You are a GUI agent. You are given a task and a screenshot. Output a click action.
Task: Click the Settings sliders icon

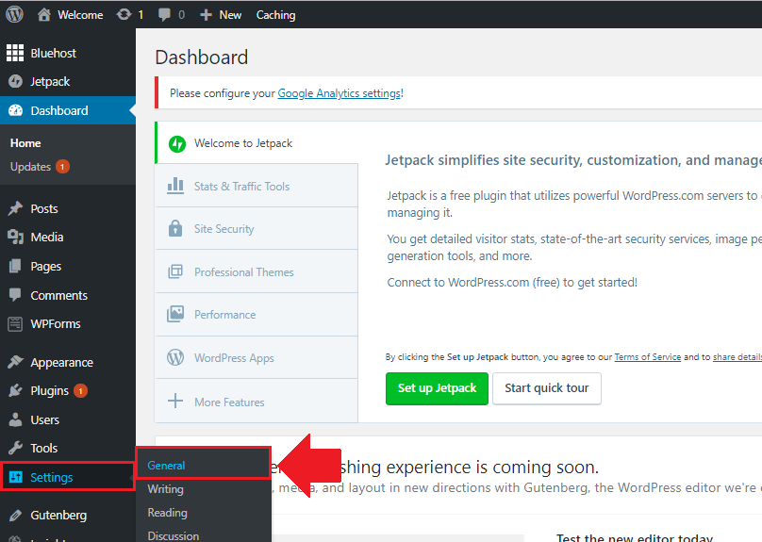tap(15, 477)
